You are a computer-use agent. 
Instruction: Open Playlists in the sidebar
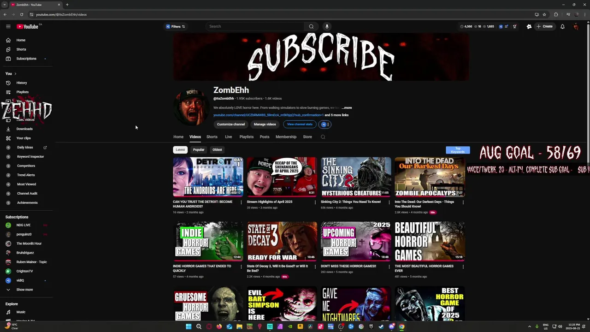[22, 92]
